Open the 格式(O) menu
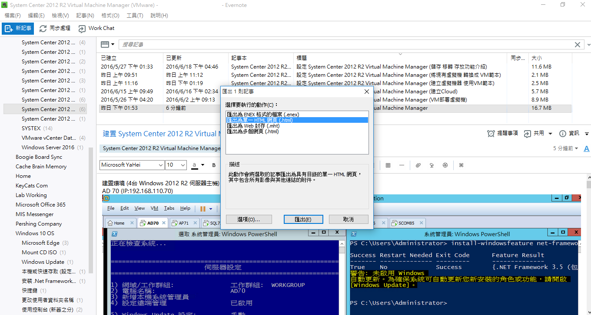 coord(110,16)
